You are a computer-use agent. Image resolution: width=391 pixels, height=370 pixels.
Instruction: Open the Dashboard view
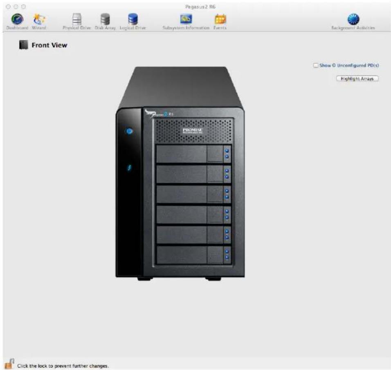point(17,22)
